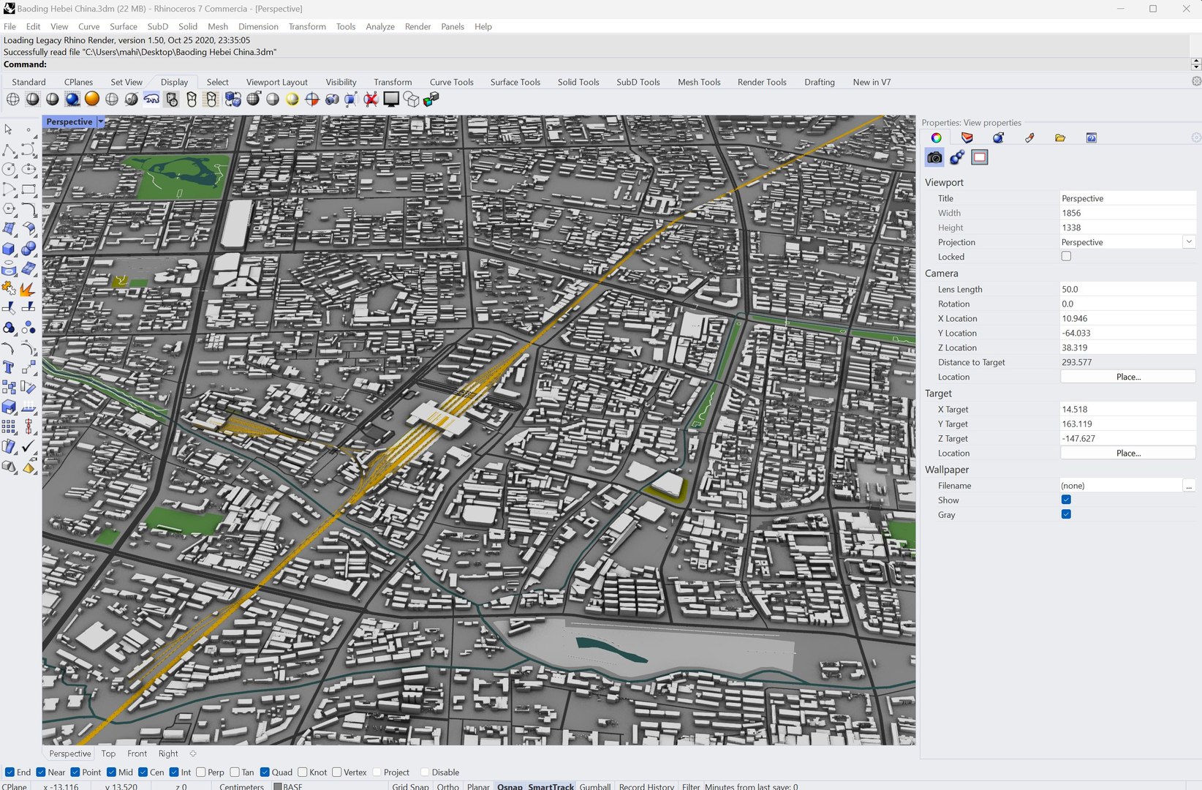Open the Projection dropdown
Screen dimensions: 1202x790
pyautogui.click(x=1189, y=242)
